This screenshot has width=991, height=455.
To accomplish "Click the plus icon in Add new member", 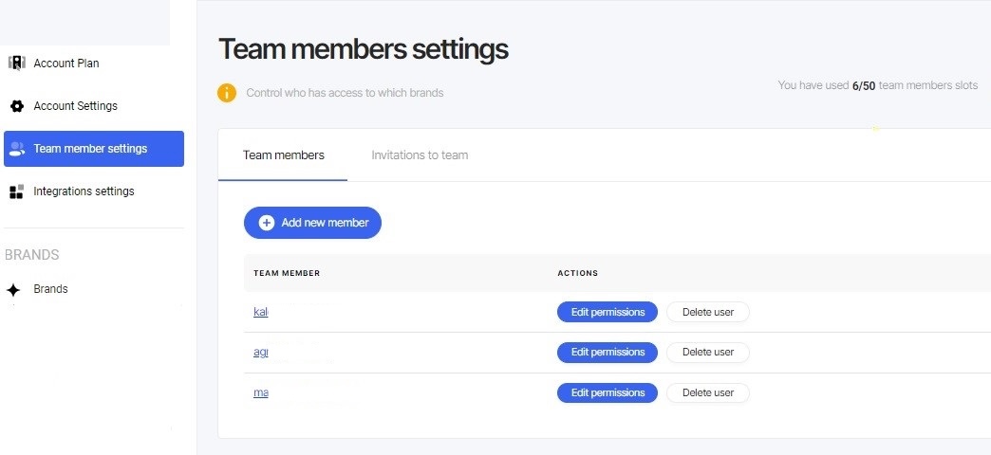I will point(267,223).
